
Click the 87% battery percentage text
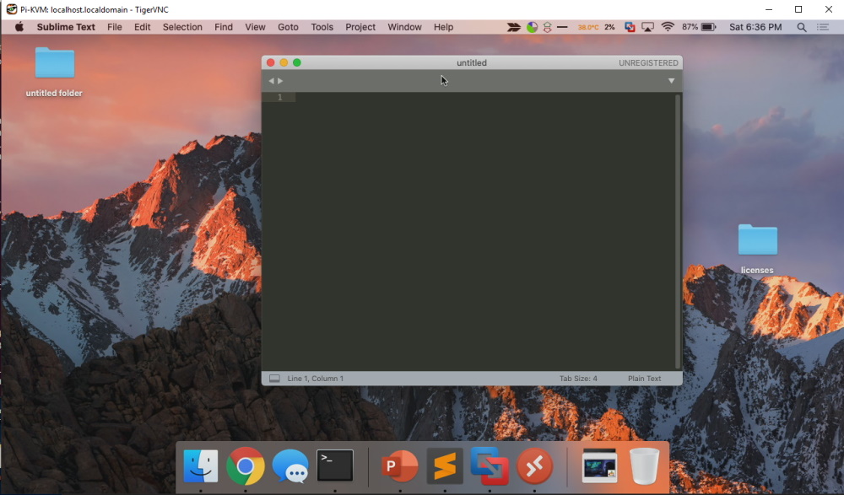point(690,27)
